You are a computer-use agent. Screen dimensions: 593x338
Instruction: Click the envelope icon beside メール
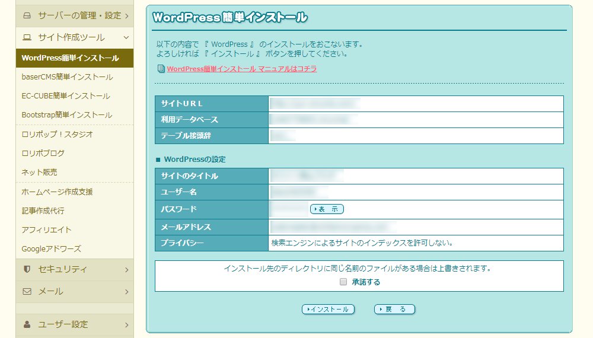tap(27, 292)
